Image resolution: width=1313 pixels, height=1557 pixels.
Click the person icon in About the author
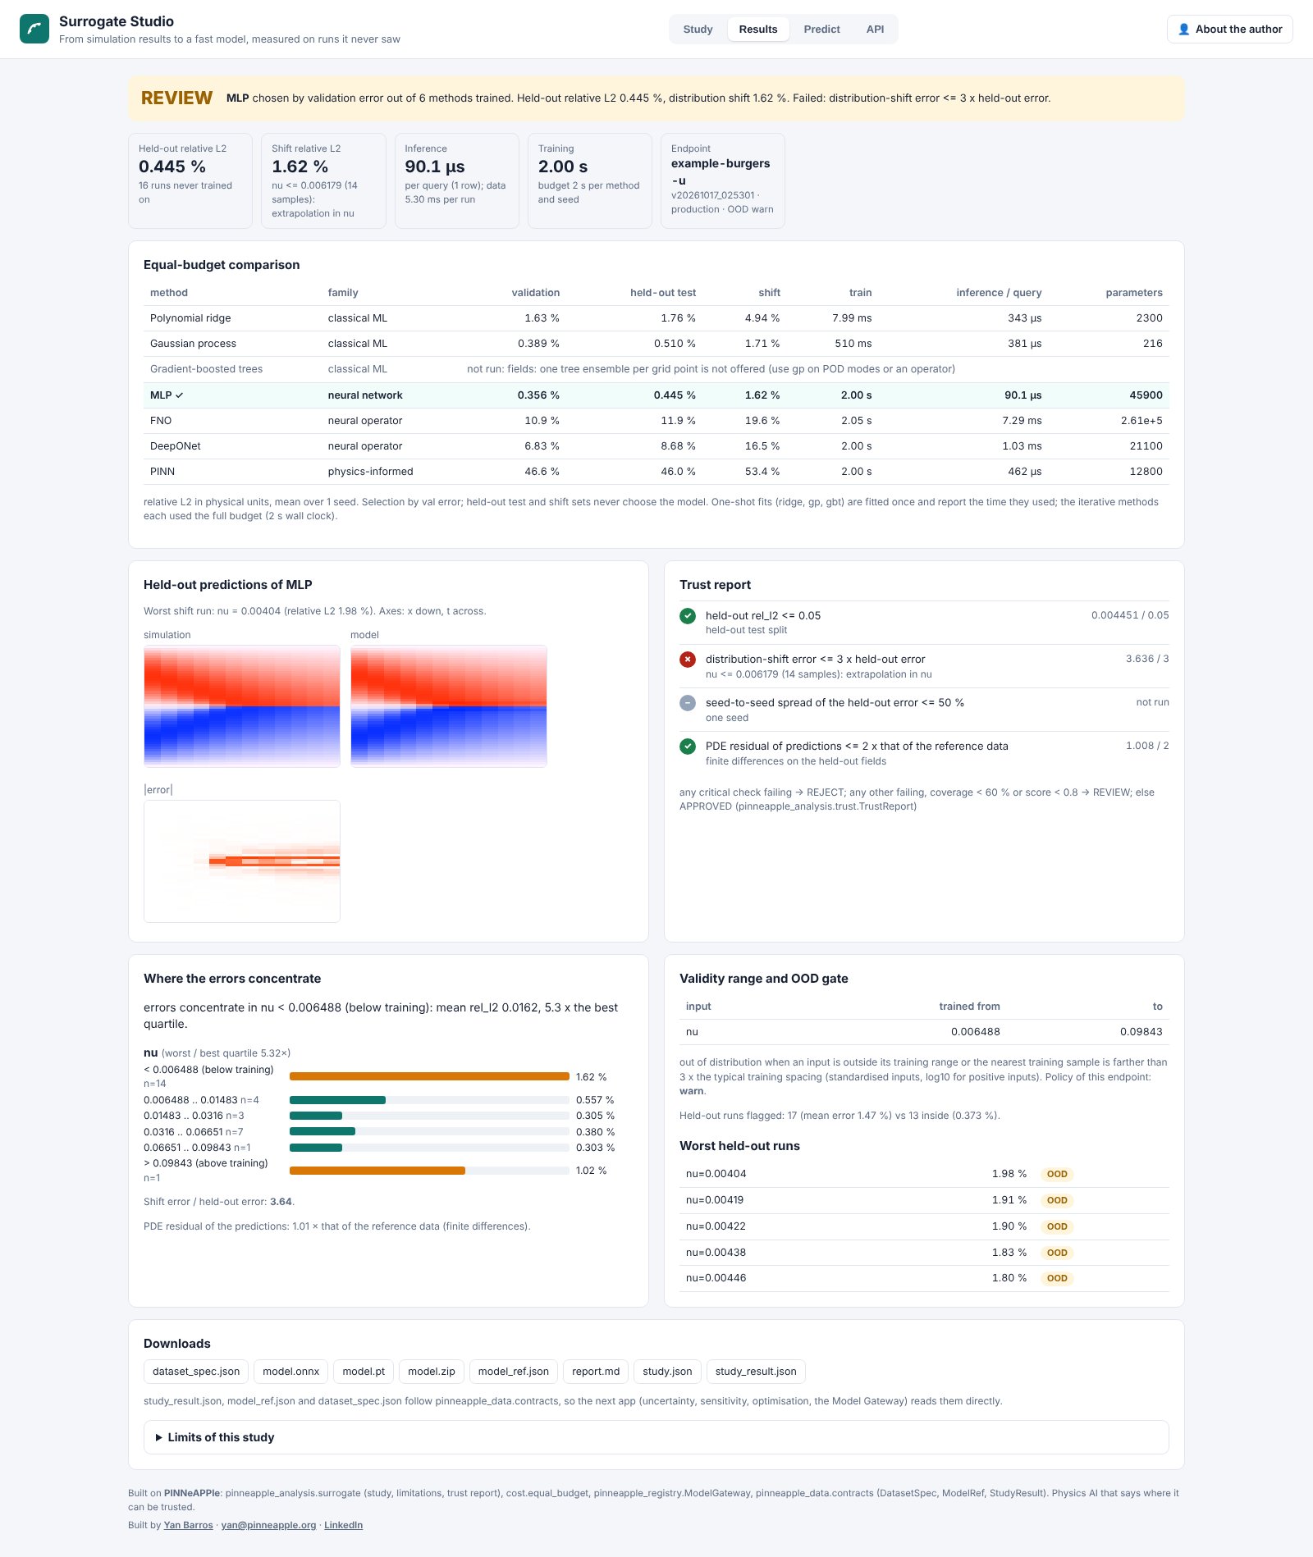(1183, 30)
